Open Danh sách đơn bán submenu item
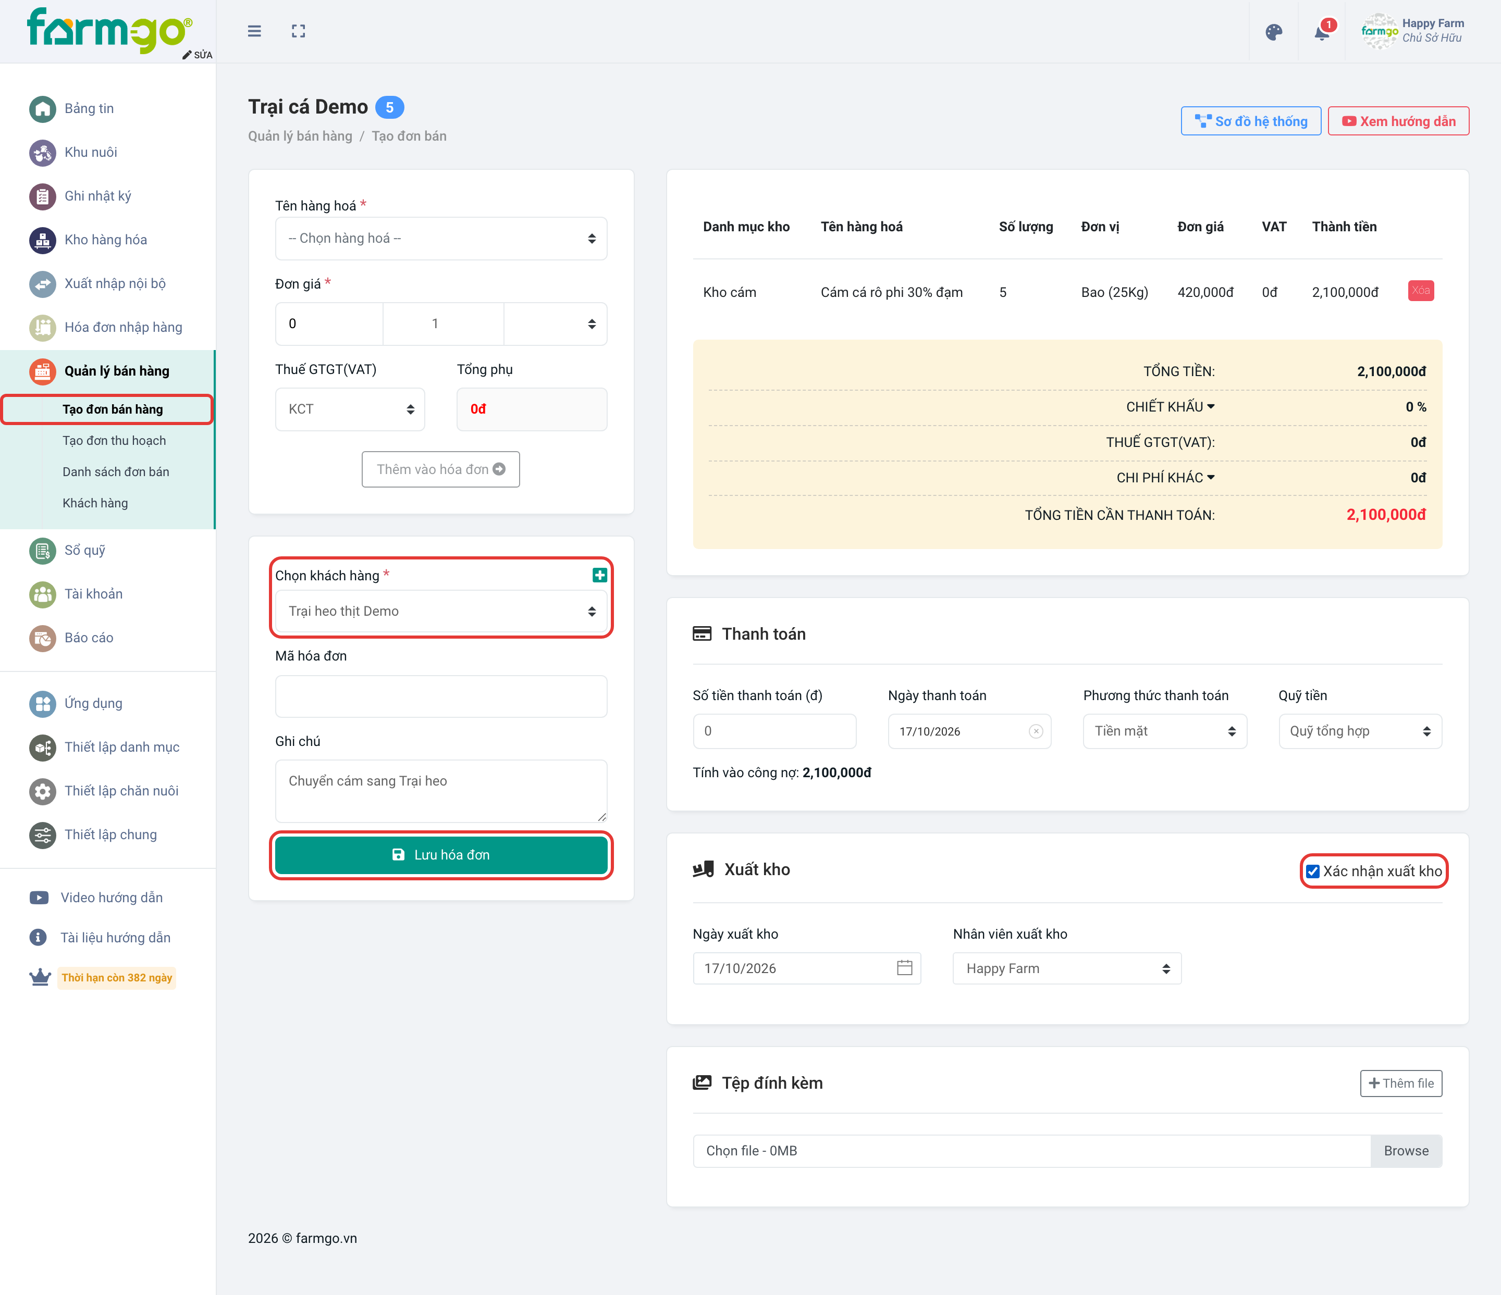 click(x=116, y=472)
